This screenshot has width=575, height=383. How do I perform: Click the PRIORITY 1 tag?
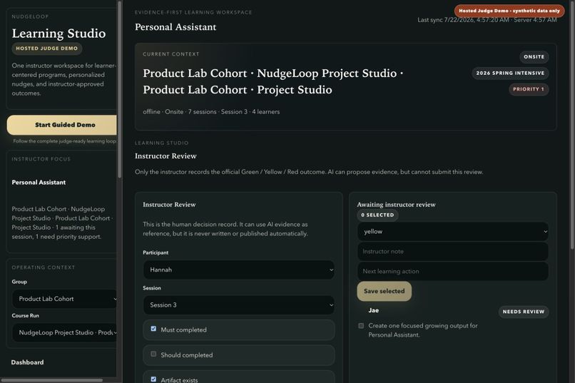tap(529, 89)
